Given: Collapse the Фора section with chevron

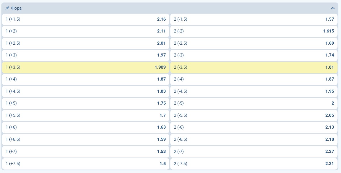Looking at the screenshot, I should 333,8.
